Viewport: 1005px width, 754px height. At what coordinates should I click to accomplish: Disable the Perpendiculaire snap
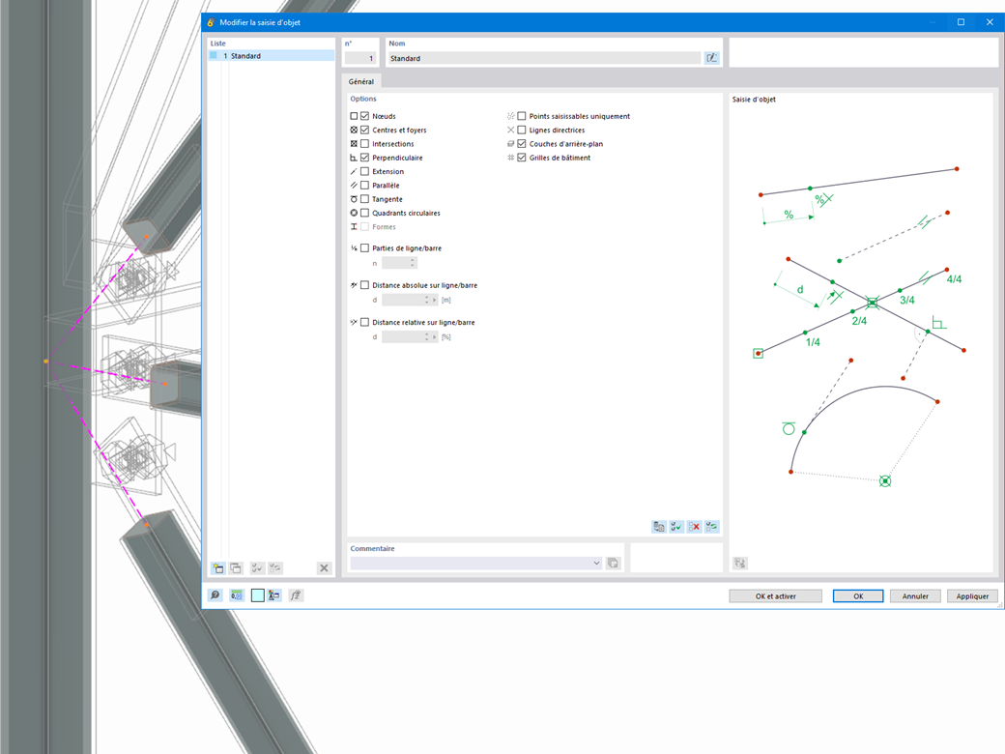point(364,158)
